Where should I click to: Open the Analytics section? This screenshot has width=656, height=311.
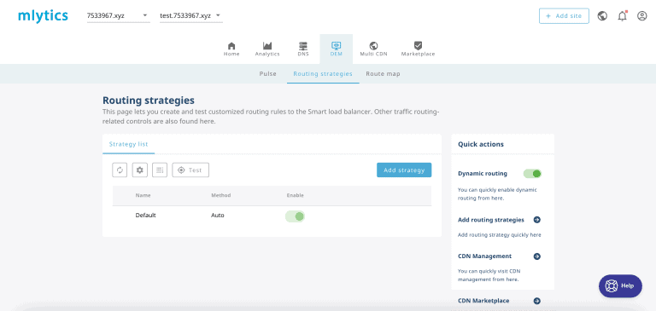[267, 49]
